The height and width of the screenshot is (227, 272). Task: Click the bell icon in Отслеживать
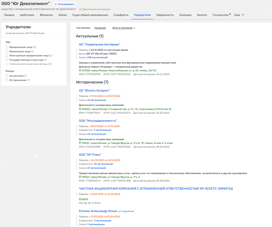click(x=56, y=4)
